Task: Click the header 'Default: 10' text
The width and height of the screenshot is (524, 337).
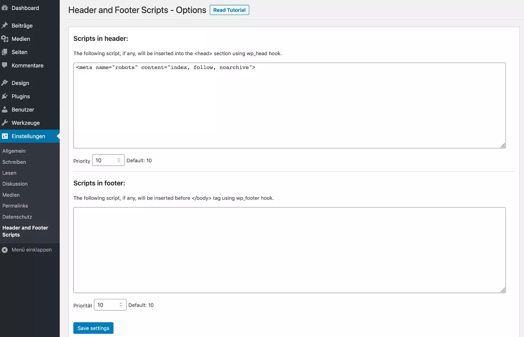Action: tap(139, 160)
